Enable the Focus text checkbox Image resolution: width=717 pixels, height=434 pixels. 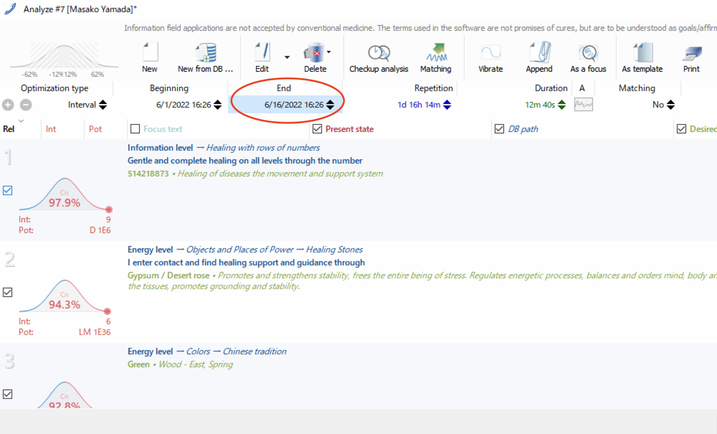click(135, 129)
